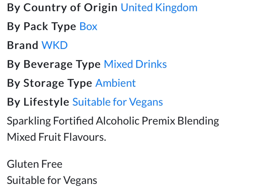Image resolution: width=253 pixels, height=189 pixels.
Task: Click the By Pack Type label
Action: point(42,26)
